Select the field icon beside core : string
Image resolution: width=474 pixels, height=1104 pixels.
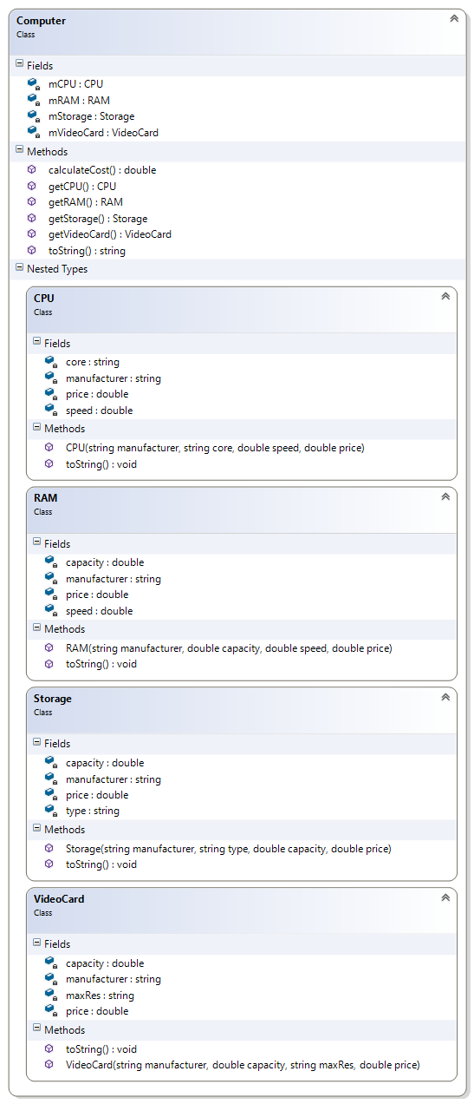50,362
